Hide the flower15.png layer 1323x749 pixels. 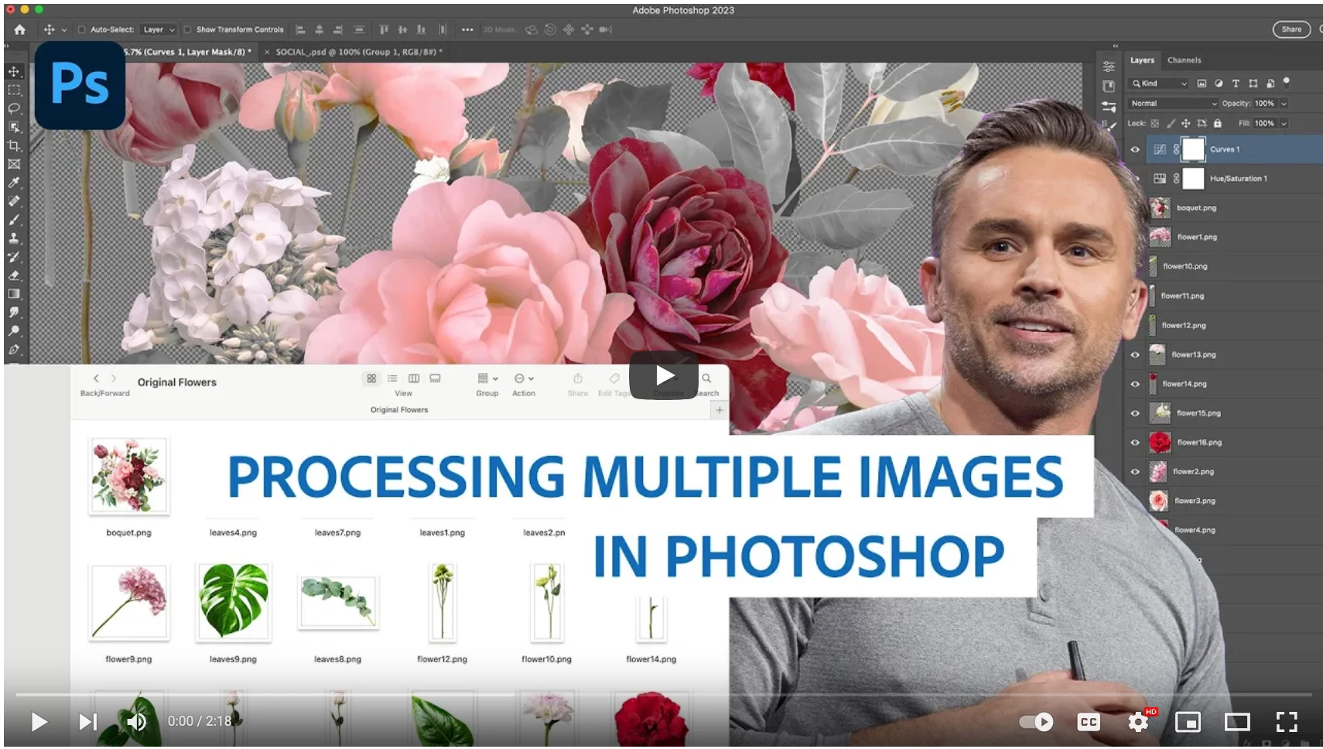click(1135, 413)
